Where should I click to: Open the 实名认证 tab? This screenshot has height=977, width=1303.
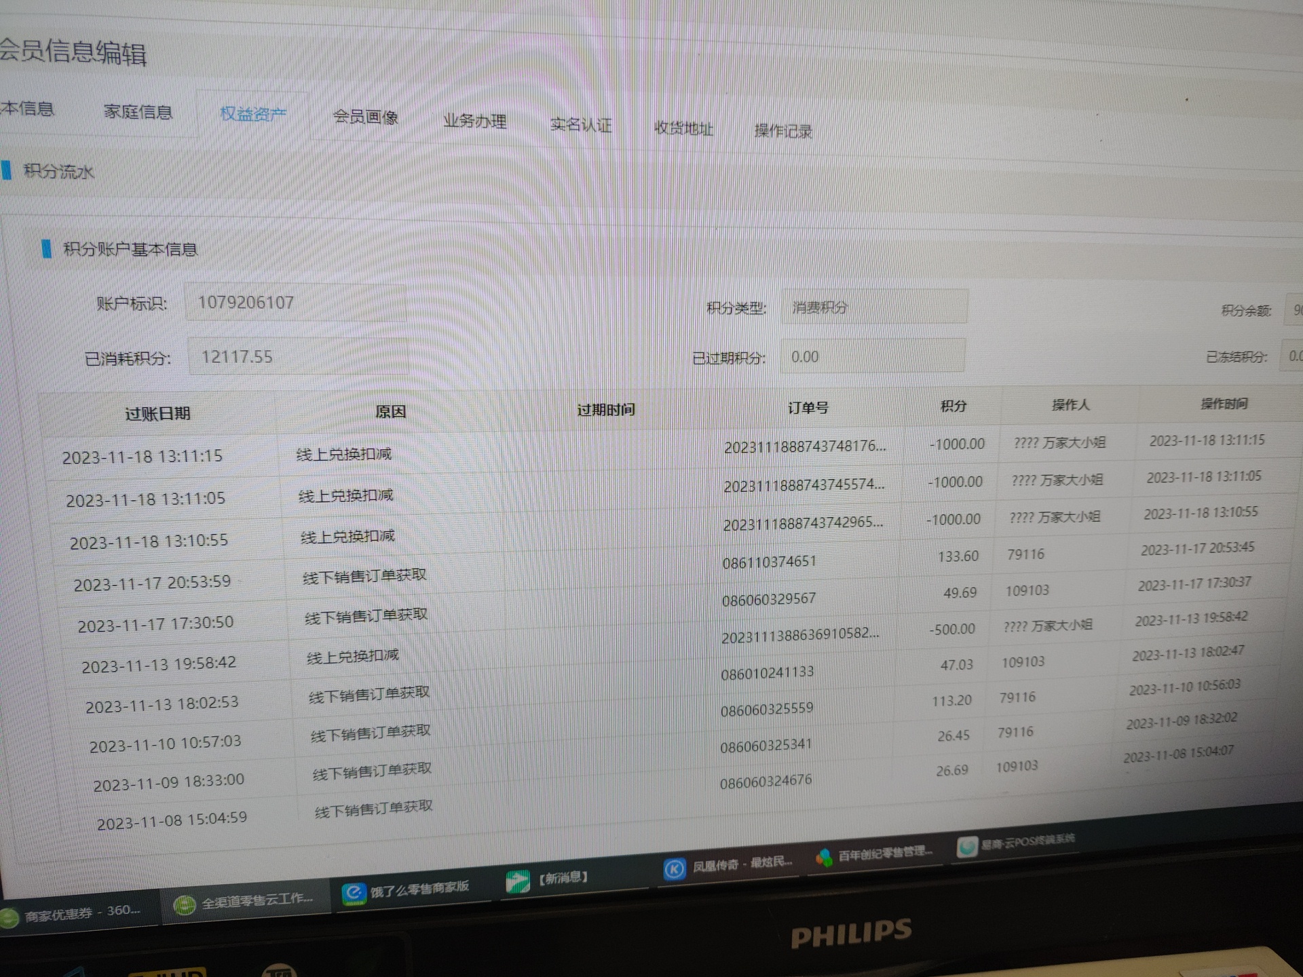click(x=581, y=125)
